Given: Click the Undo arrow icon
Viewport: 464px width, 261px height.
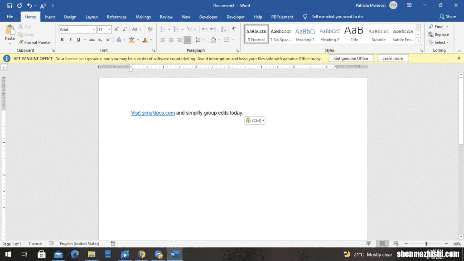Looking at the screenshot, I should [29, 5].
